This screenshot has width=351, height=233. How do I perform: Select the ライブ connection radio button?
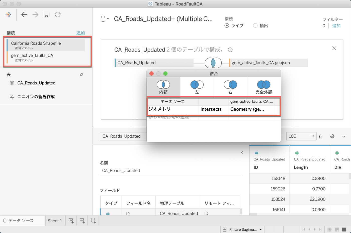227,26
